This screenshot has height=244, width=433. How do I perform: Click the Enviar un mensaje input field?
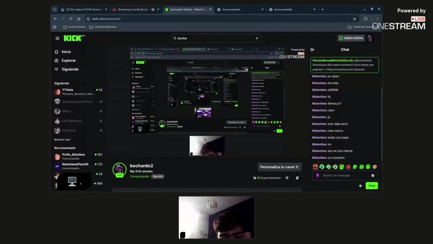tap(345, 176)
